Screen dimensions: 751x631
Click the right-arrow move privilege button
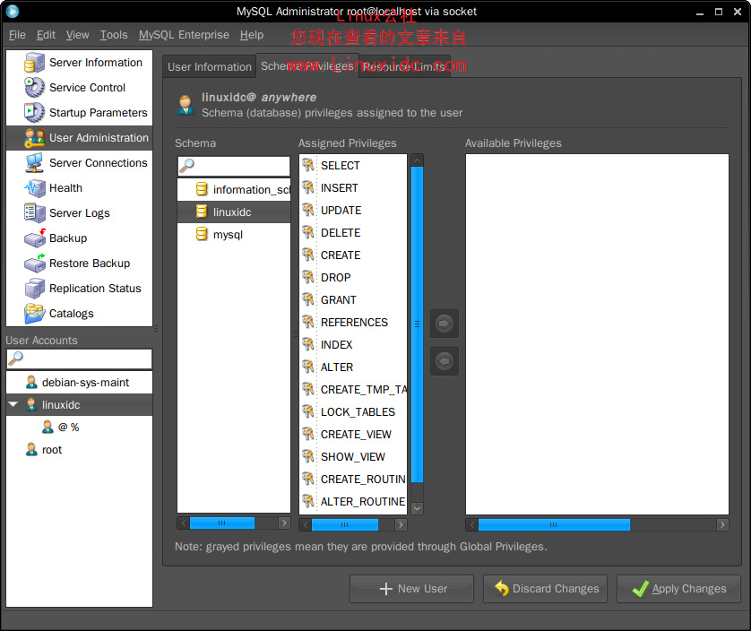coord(444,324)
